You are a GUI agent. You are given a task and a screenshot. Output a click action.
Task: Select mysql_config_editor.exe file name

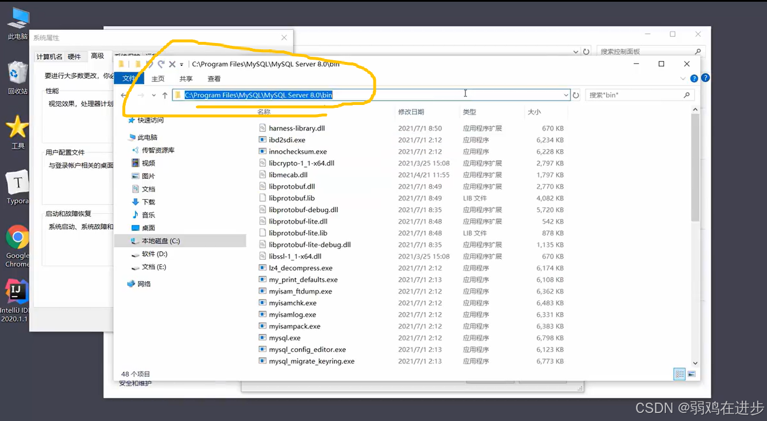(307, 349)
